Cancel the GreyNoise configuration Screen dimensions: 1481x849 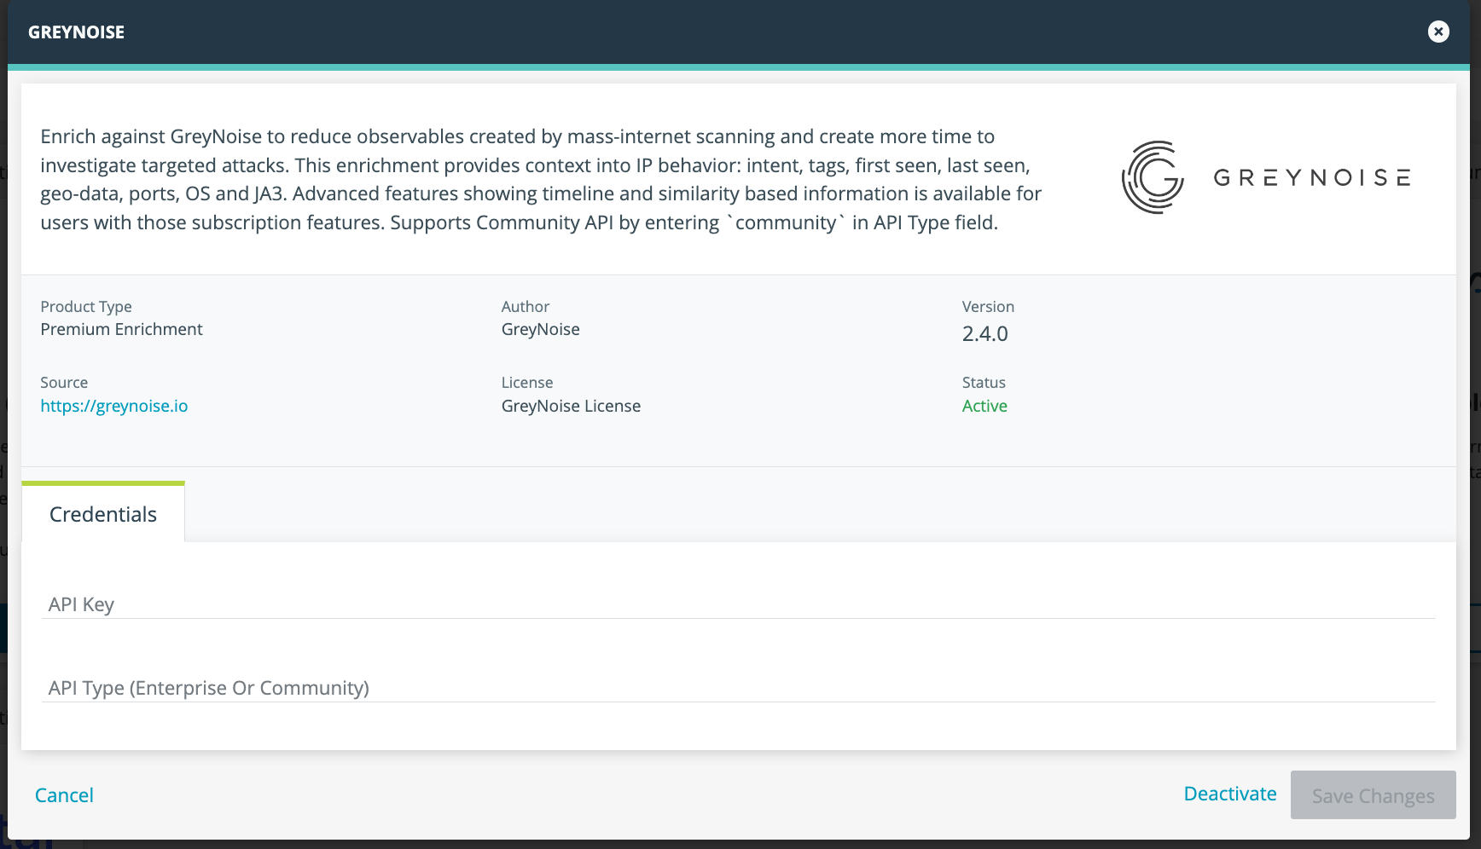(x=64, y=795)
